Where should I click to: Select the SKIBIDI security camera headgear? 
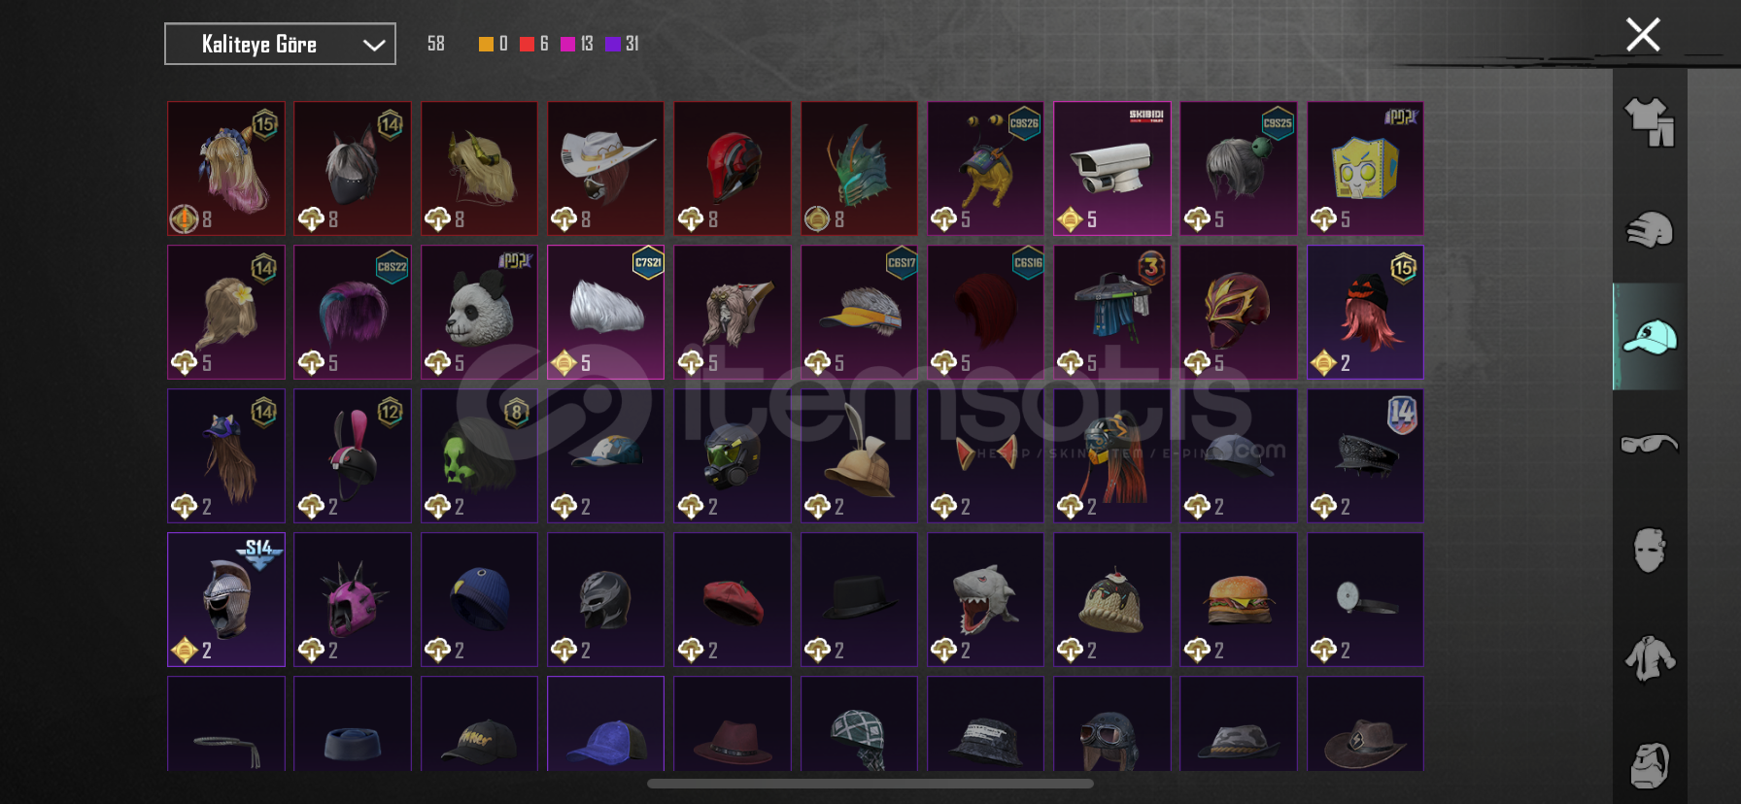coord(1111,169)
